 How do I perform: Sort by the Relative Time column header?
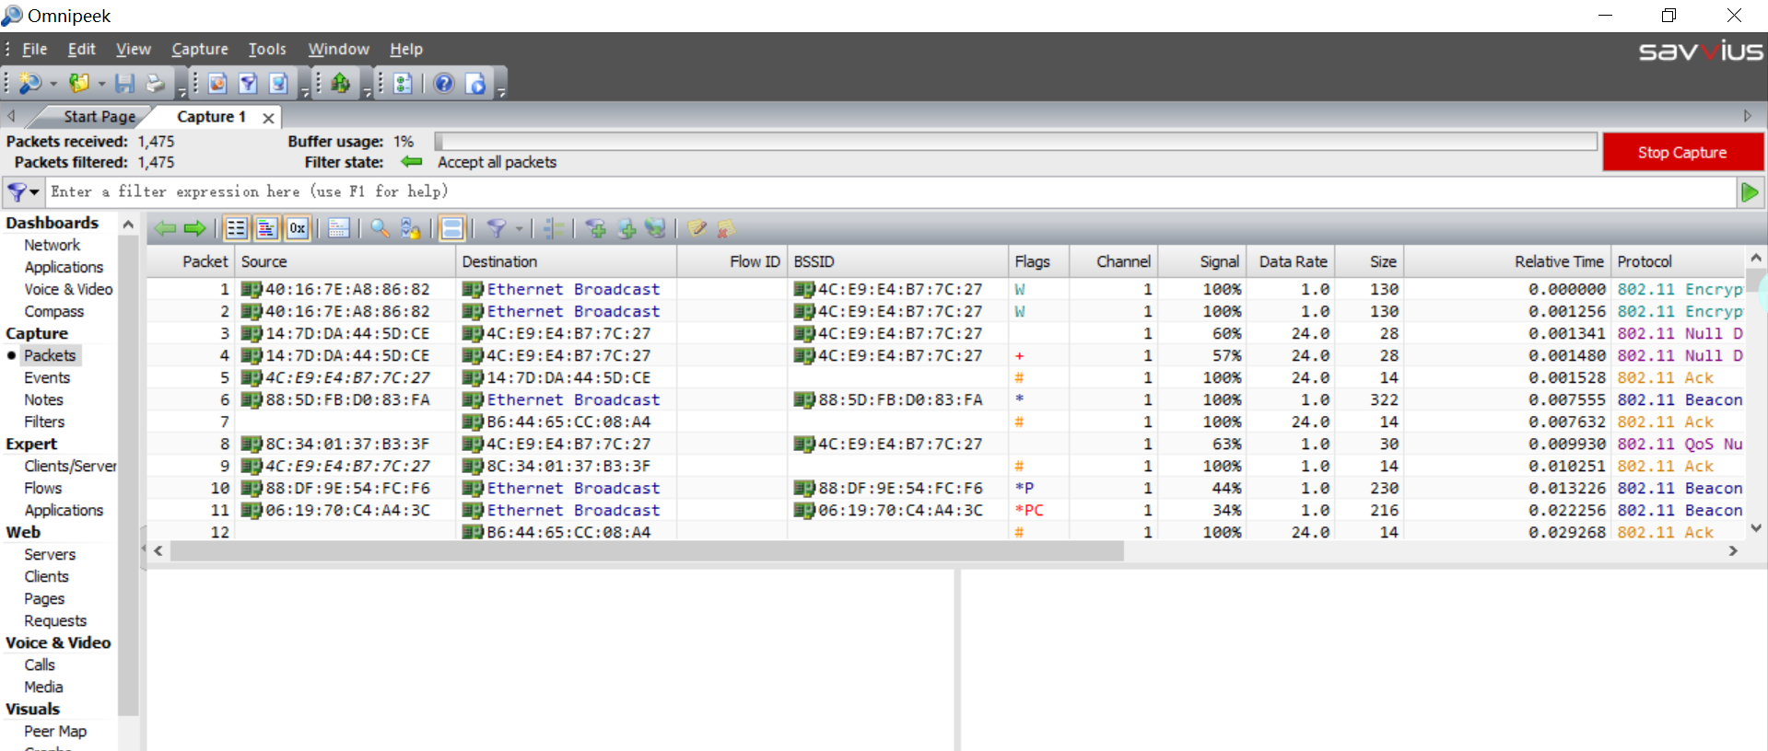click(x=1507, y=261)
